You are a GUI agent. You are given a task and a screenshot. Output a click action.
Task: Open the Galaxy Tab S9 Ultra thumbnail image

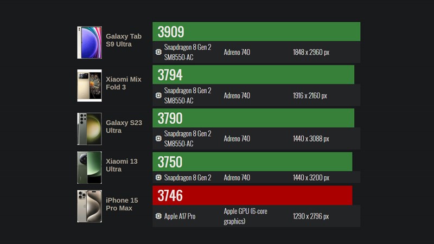(x=90, y=43)
